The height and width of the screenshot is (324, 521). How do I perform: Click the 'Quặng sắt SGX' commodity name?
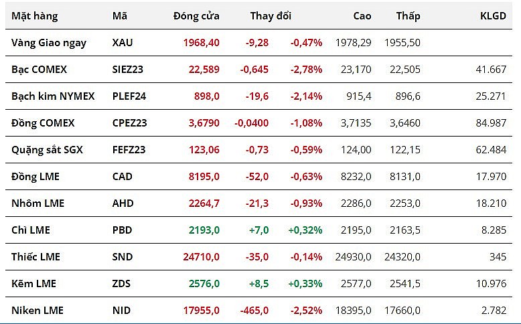click(x=47, y=150)
